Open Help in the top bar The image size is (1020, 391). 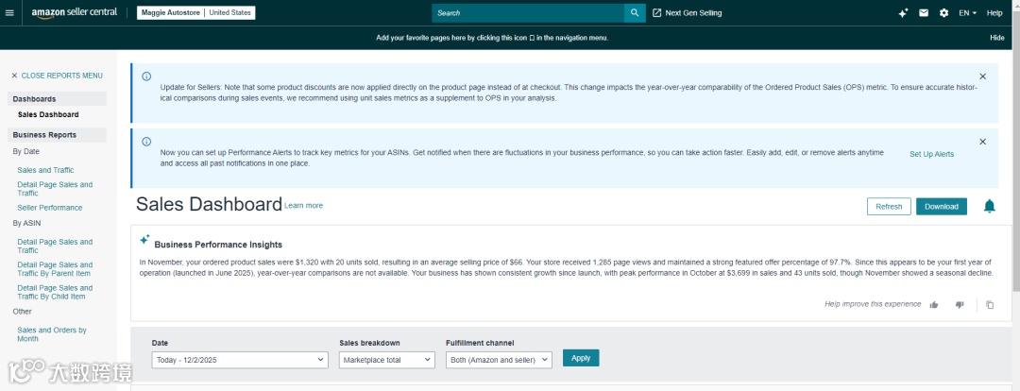(994, 13)
